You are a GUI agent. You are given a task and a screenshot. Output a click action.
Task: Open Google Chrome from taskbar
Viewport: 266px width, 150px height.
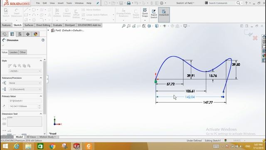[52, 146]
